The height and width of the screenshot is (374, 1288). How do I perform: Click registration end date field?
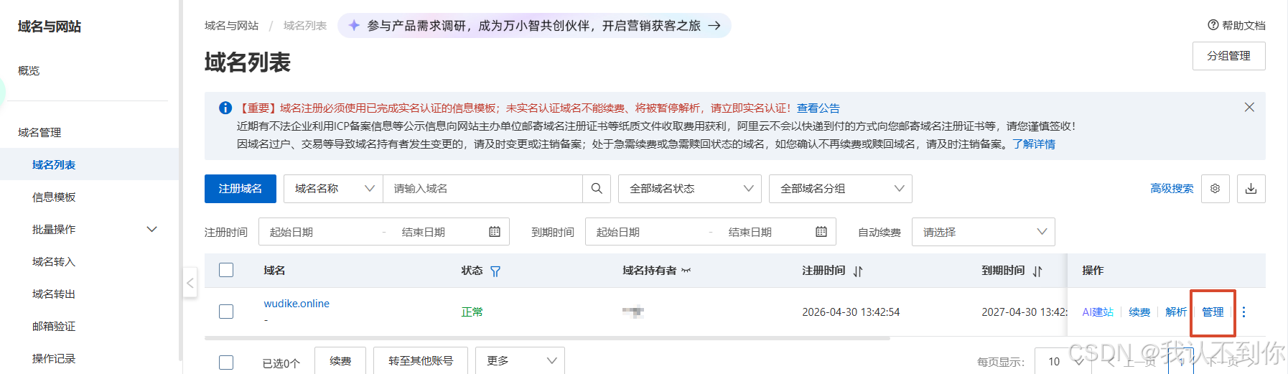438,232
